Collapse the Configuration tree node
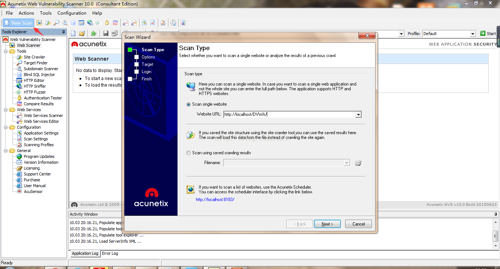 pyautogui.click(x=6, y=128)
